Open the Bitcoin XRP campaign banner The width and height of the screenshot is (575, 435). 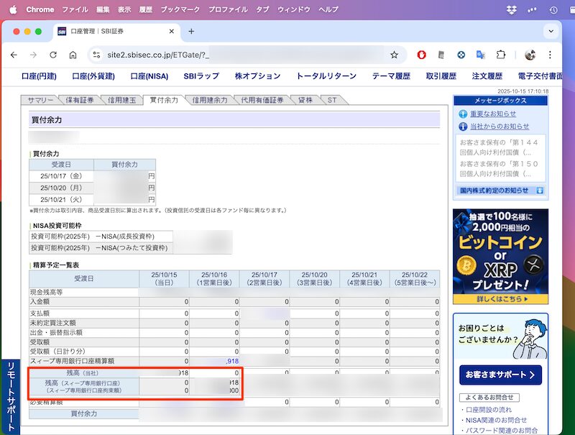[x=500, y=257]
